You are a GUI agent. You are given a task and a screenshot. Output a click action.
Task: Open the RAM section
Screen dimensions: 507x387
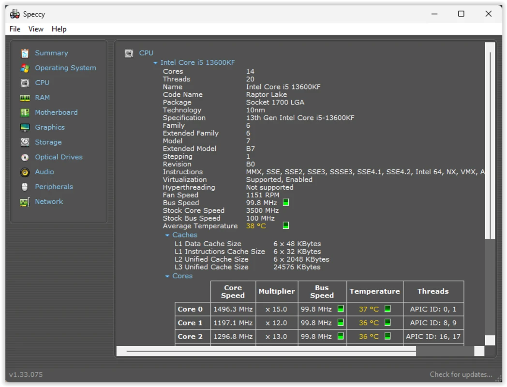point(42,97)
